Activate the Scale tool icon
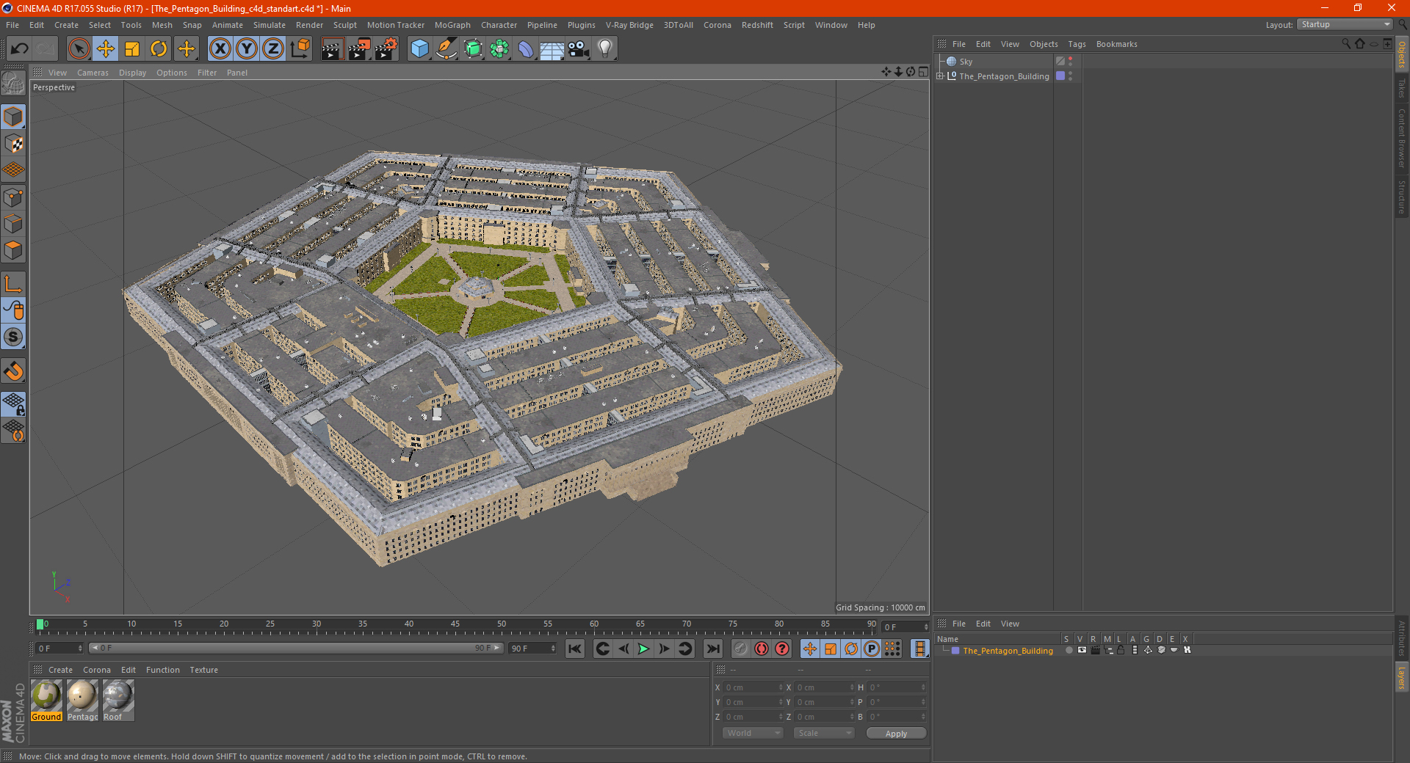Image resolution: width=1410 pixels, height=763 pixels. point(132,49)
